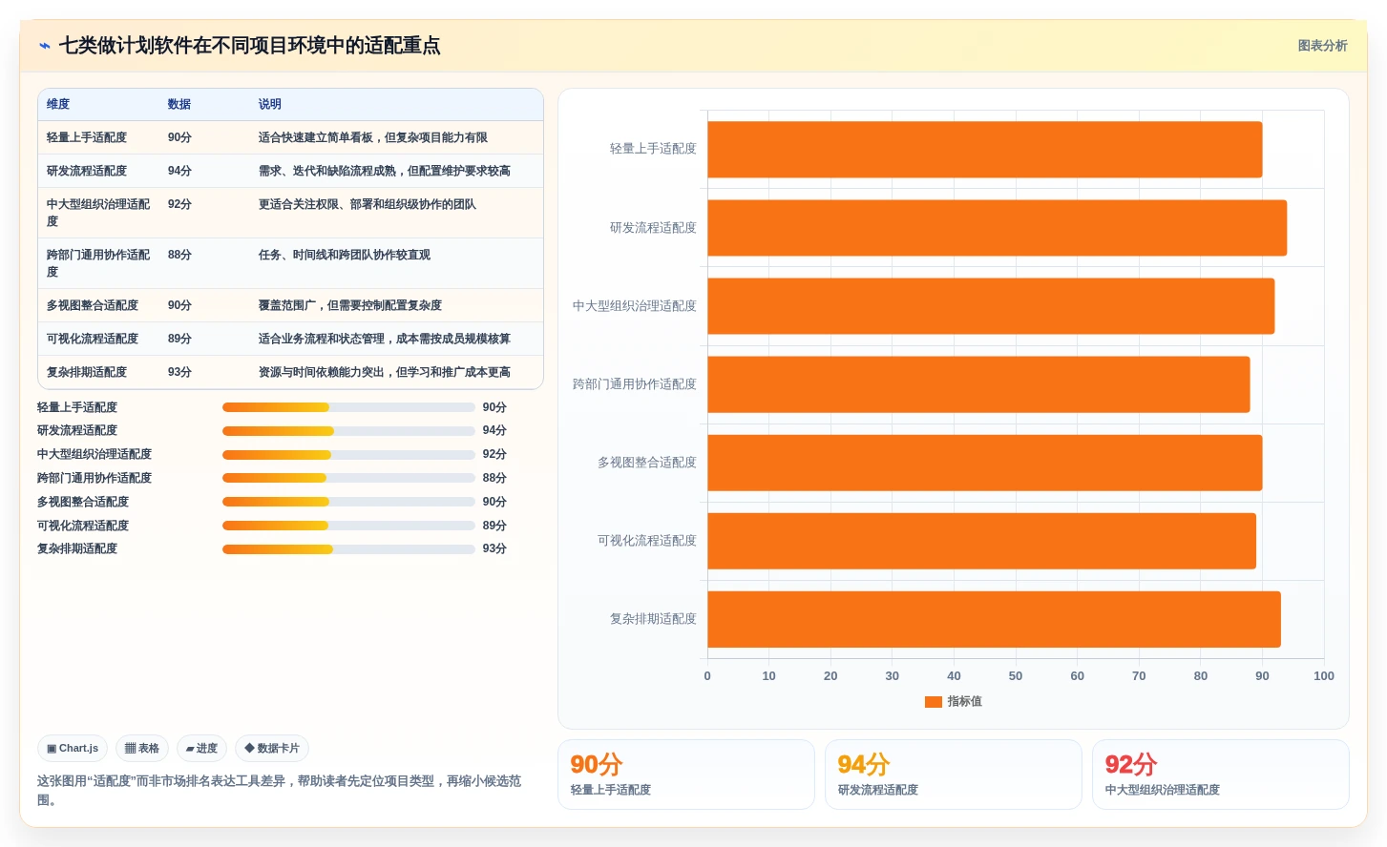Click the title 七类做计划软件在不同项目环境中的适配重点
The height and width of the screenshot is (847, 1387).
[x=250, y=46]
